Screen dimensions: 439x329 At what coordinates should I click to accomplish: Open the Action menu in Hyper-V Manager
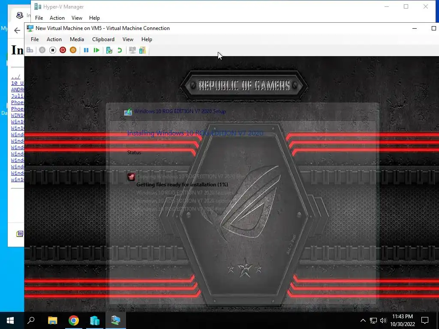pyautogui.click(x=57, y=18)
